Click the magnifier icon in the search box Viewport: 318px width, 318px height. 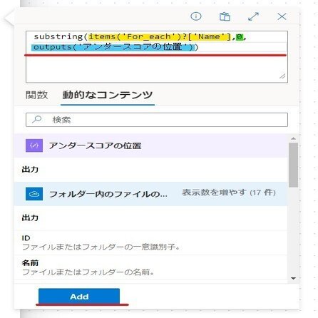click(37, 120)
